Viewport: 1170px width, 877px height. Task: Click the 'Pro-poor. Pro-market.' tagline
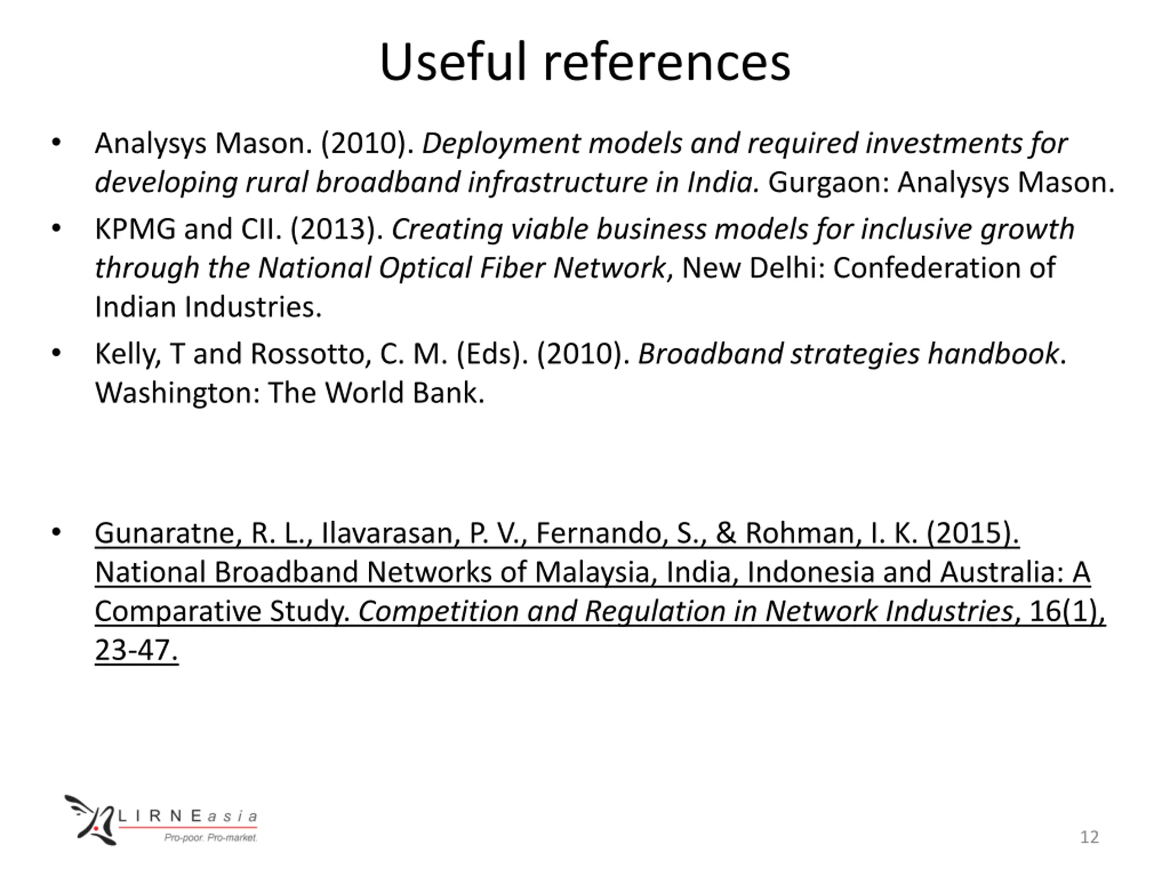pyautogui.click(x=211, y=837)
